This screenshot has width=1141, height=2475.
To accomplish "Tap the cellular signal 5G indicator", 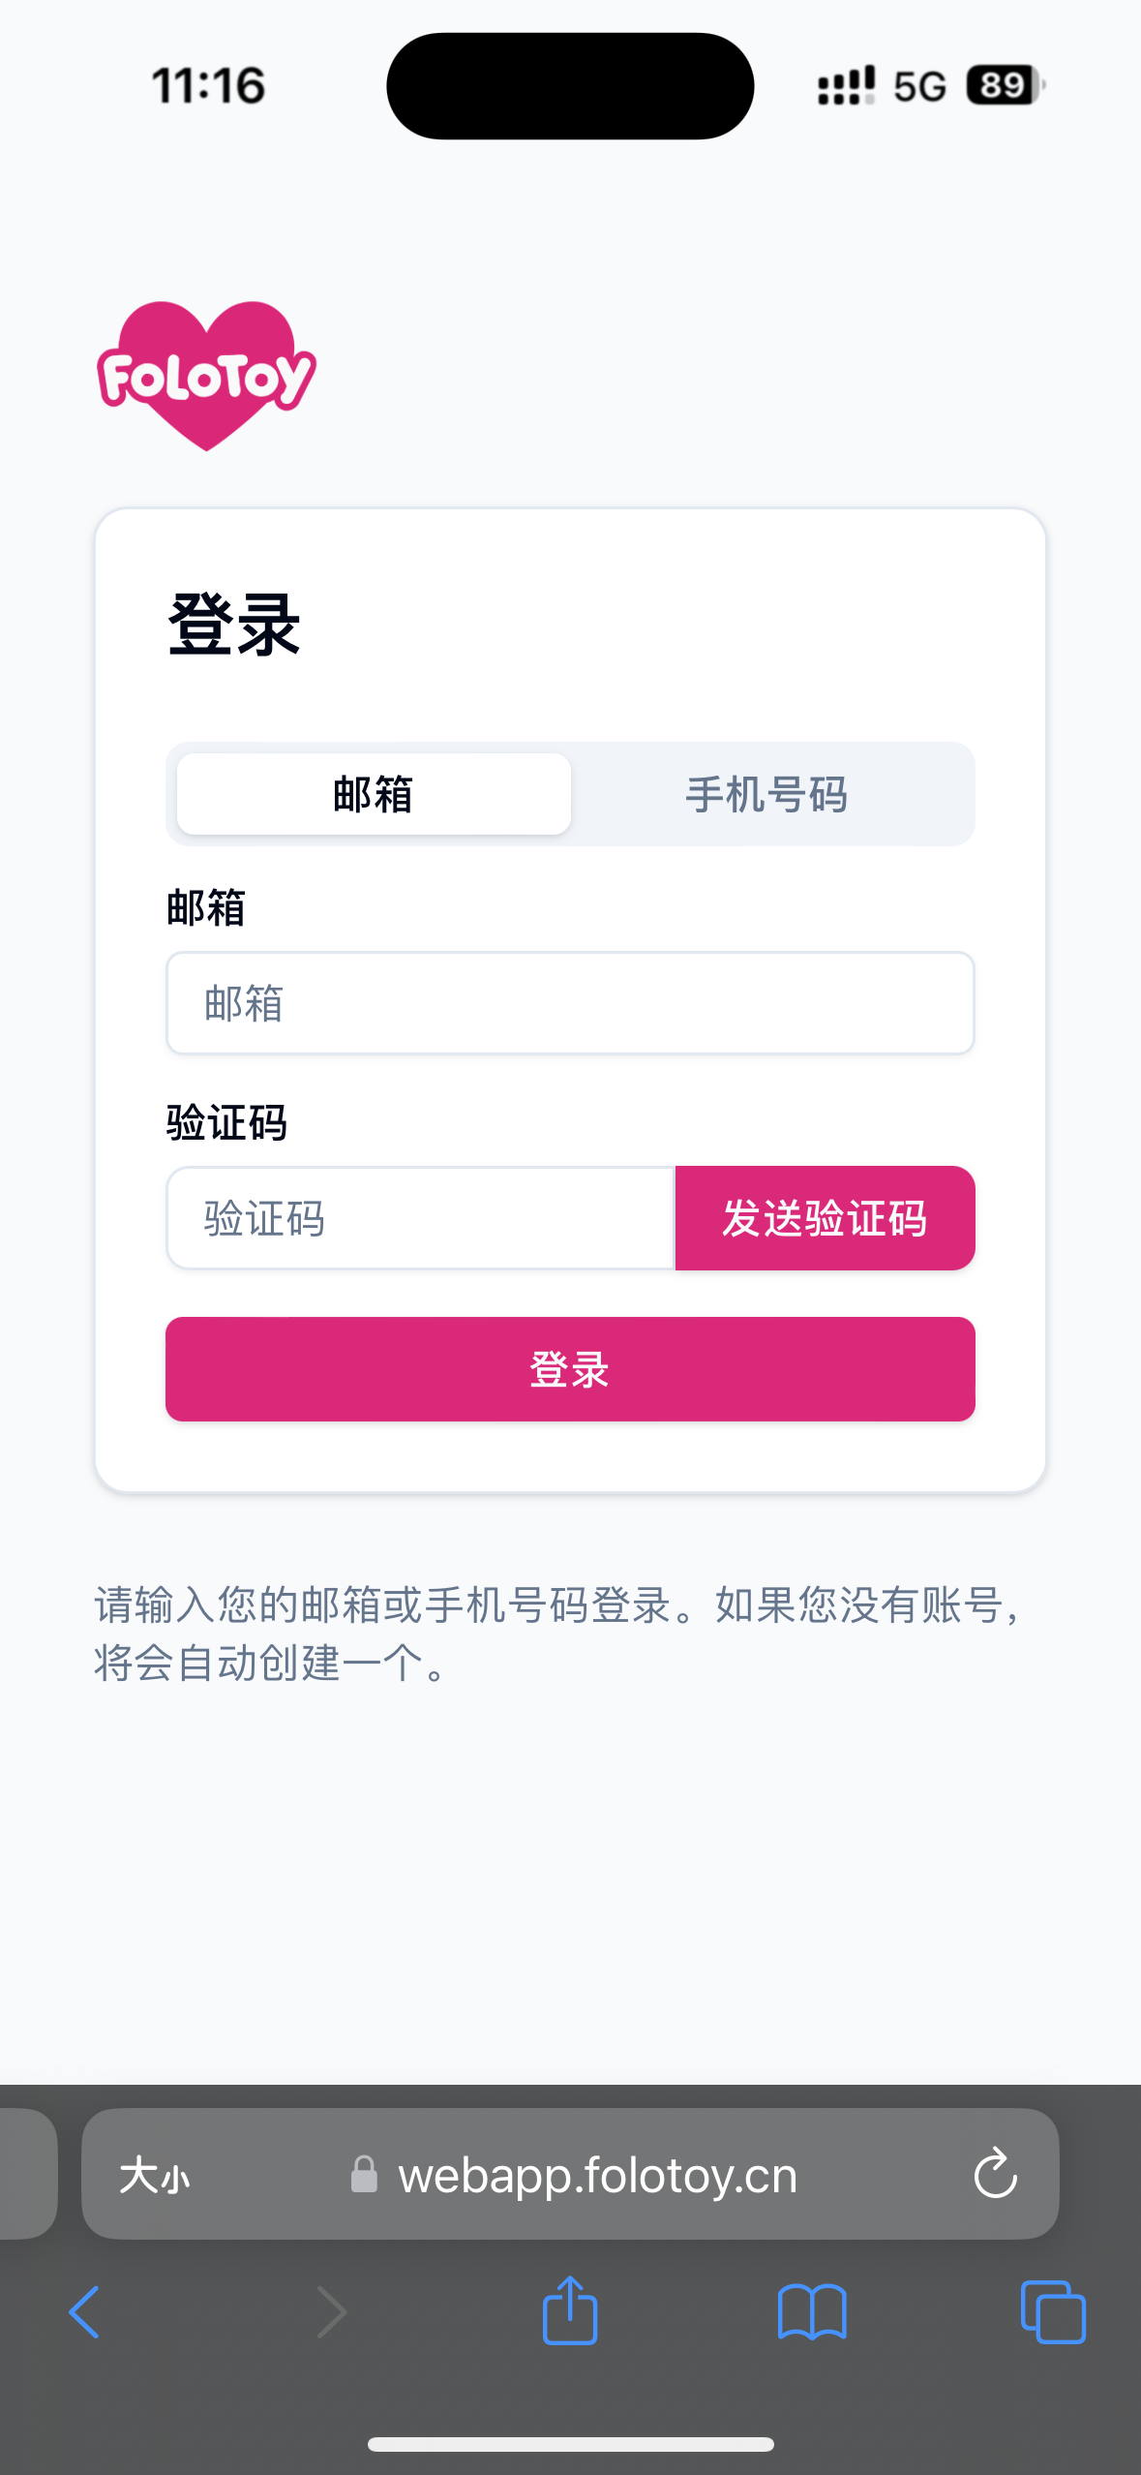I will tap(881, 85).
